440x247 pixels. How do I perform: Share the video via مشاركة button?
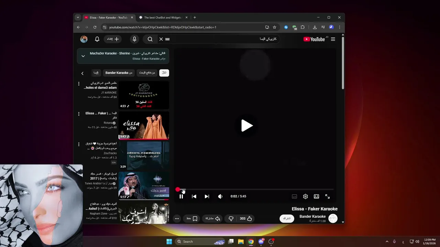tap(213, 219)
